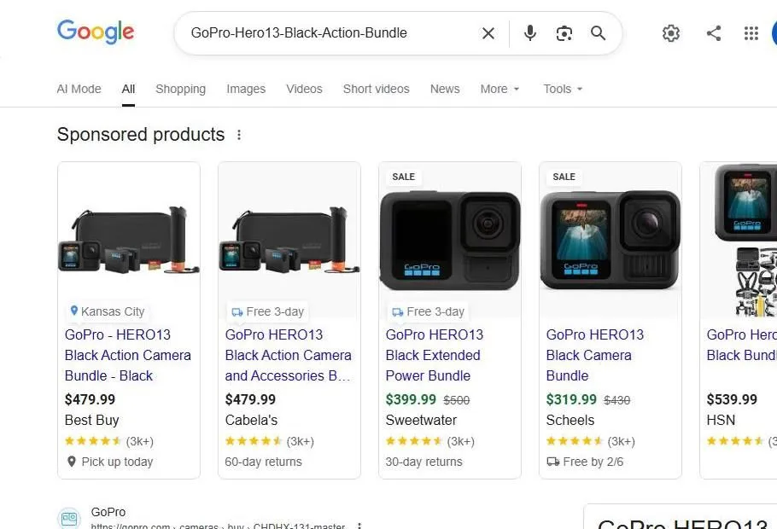
Task: Clear the search query with the X icon
Action: coord(488,33)
